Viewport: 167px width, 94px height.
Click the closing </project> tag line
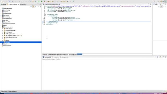[50, 24]
